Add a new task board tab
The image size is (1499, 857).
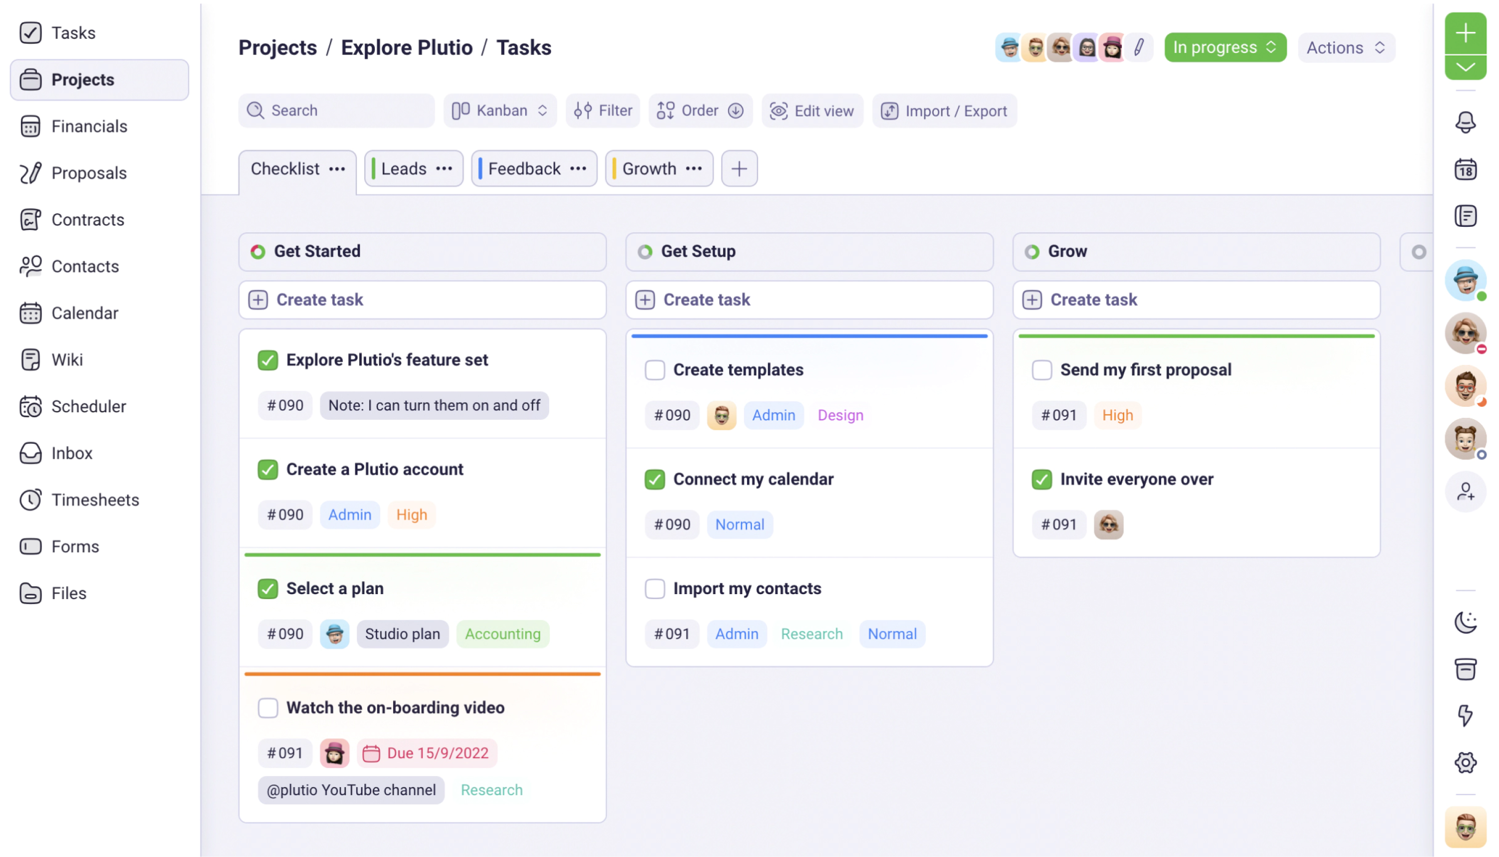tap(739, 169)
